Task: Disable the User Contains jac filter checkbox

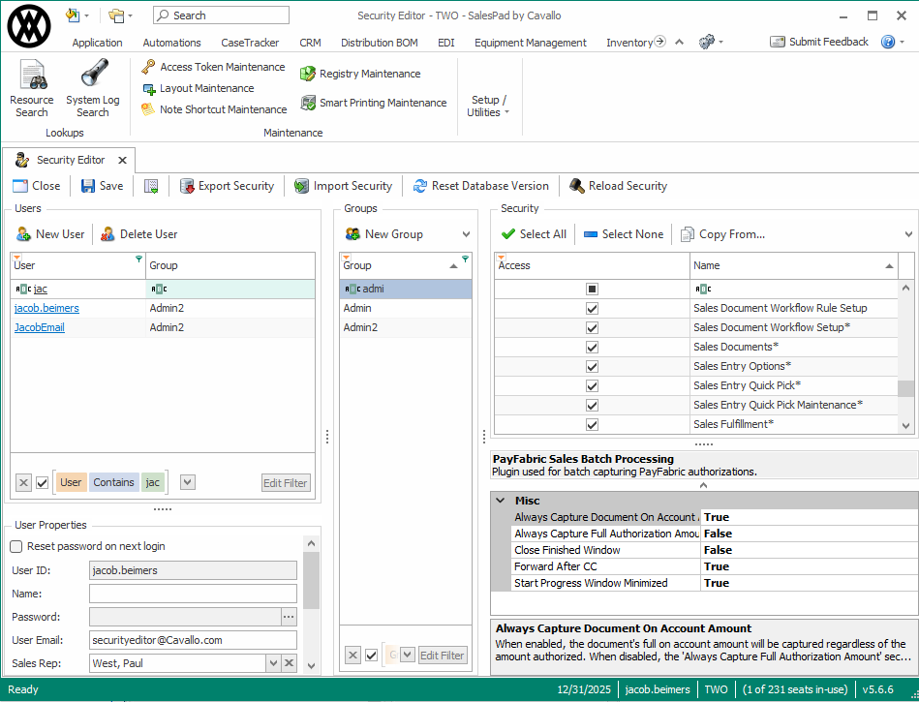Action: 42,482
